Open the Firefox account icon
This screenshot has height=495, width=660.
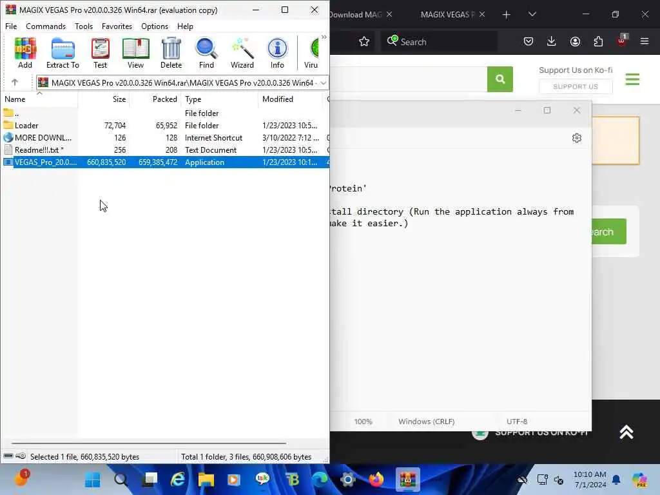coord(575,41)
